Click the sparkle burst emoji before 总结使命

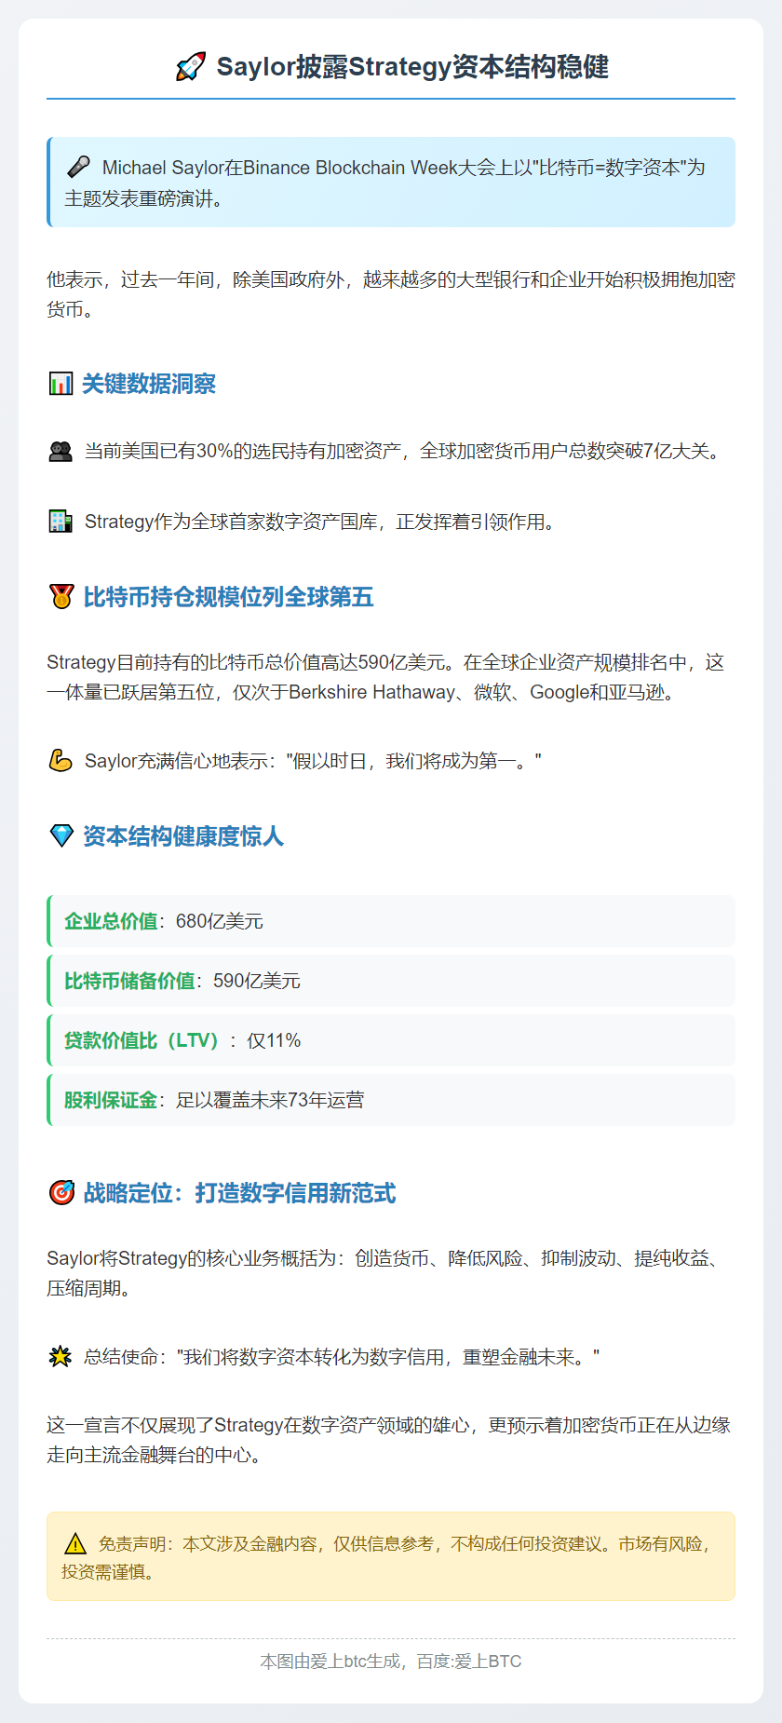tap(61, 1356)
